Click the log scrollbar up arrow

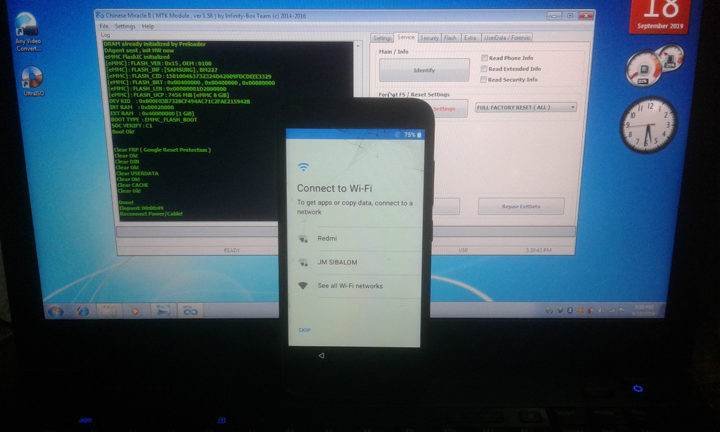[x=358, y=46]
